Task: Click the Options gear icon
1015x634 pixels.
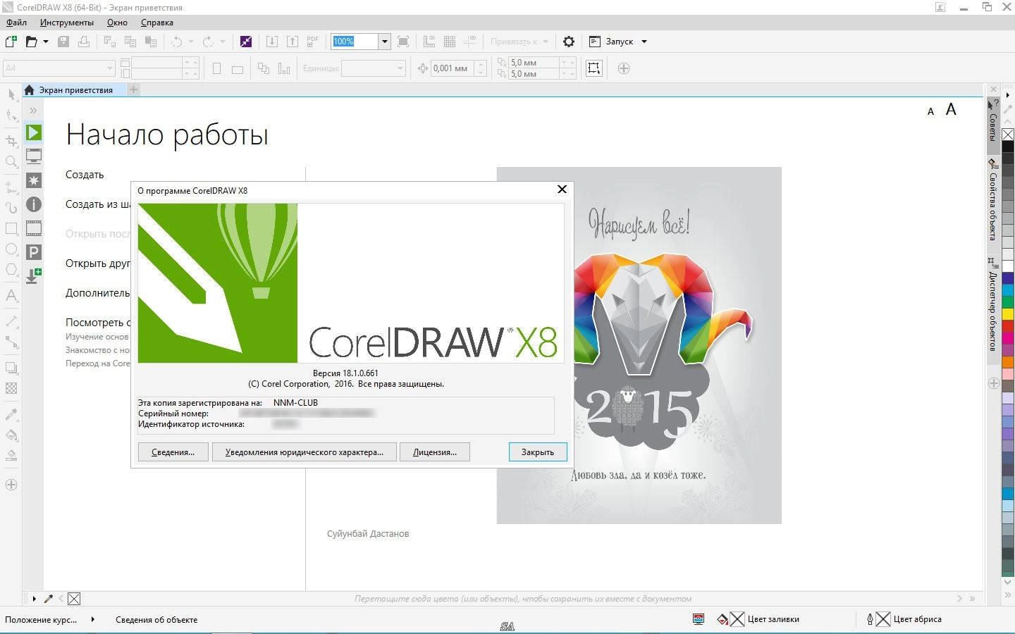Action: (x=568, y=42)
